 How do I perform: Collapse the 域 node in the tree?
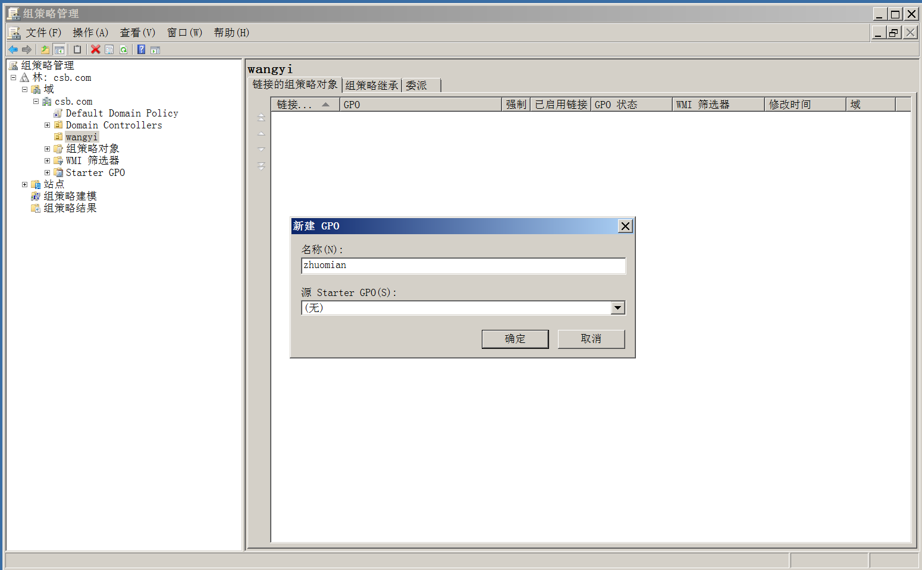point(24,89)
